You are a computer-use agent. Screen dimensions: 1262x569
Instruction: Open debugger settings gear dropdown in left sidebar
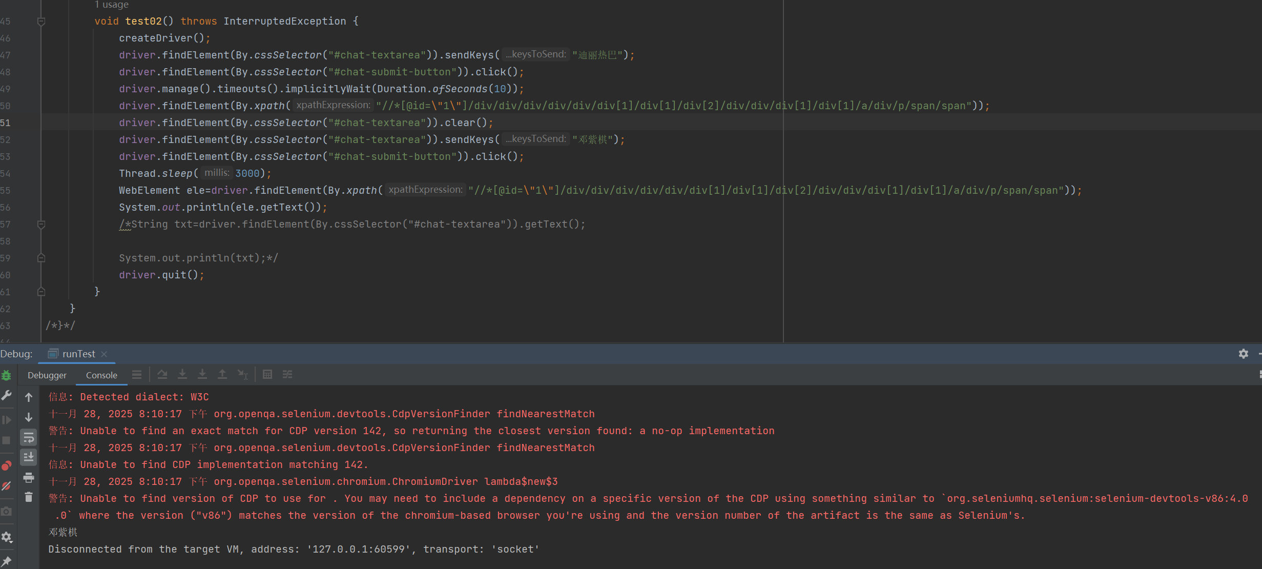(6, 537)
